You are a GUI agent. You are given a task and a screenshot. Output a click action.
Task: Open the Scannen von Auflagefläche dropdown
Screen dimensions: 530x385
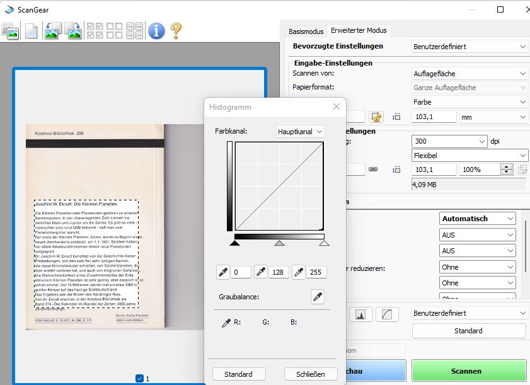pos(469,74)
